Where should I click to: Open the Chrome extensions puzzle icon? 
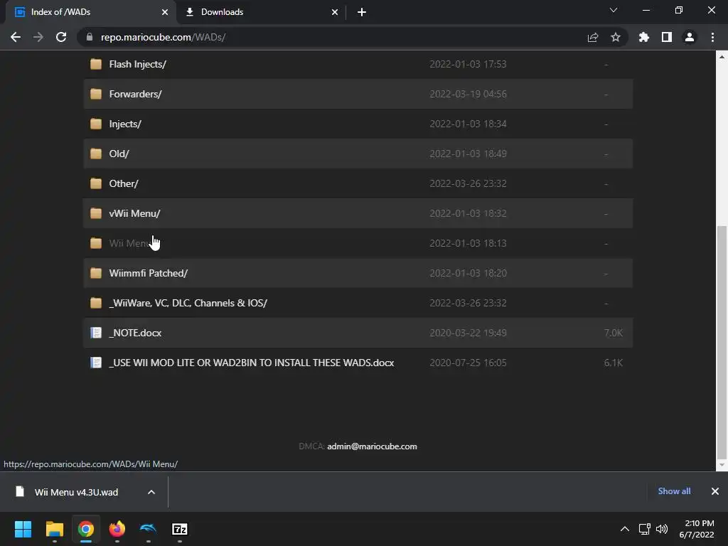click(644, 37)
